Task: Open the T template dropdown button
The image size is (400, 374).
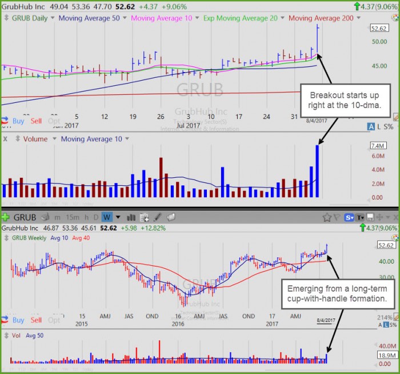Action: point(360,217)
